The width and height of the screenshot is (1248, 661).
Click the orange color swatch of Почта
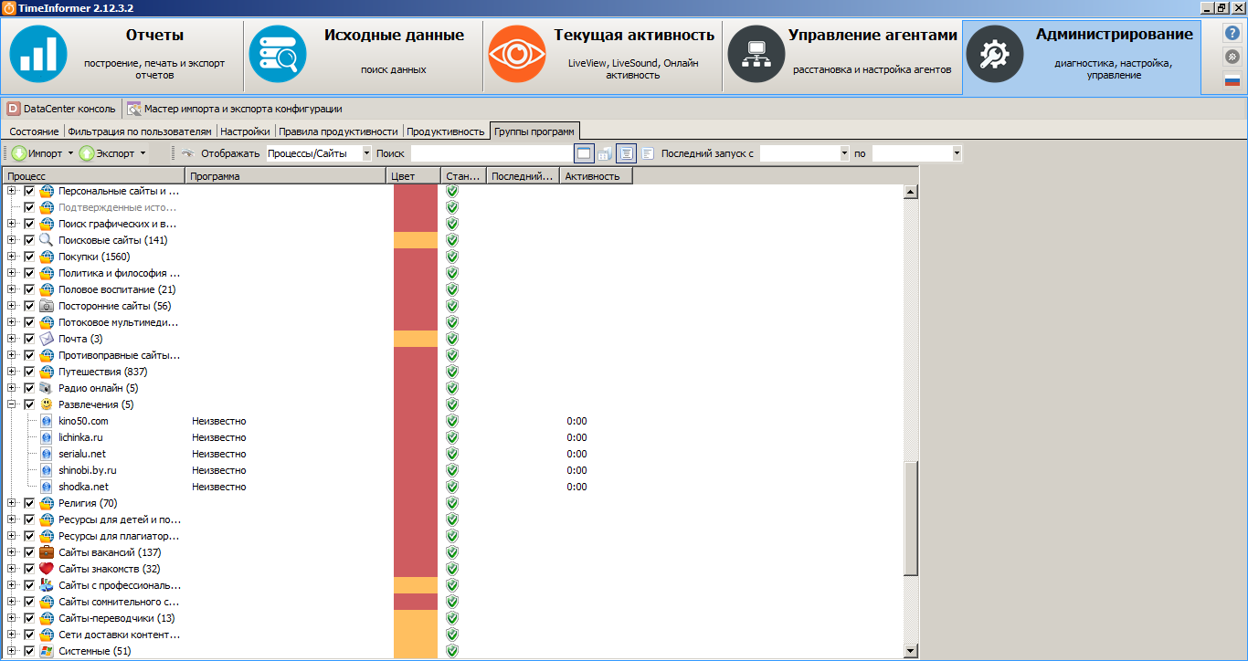coord(416,339)
